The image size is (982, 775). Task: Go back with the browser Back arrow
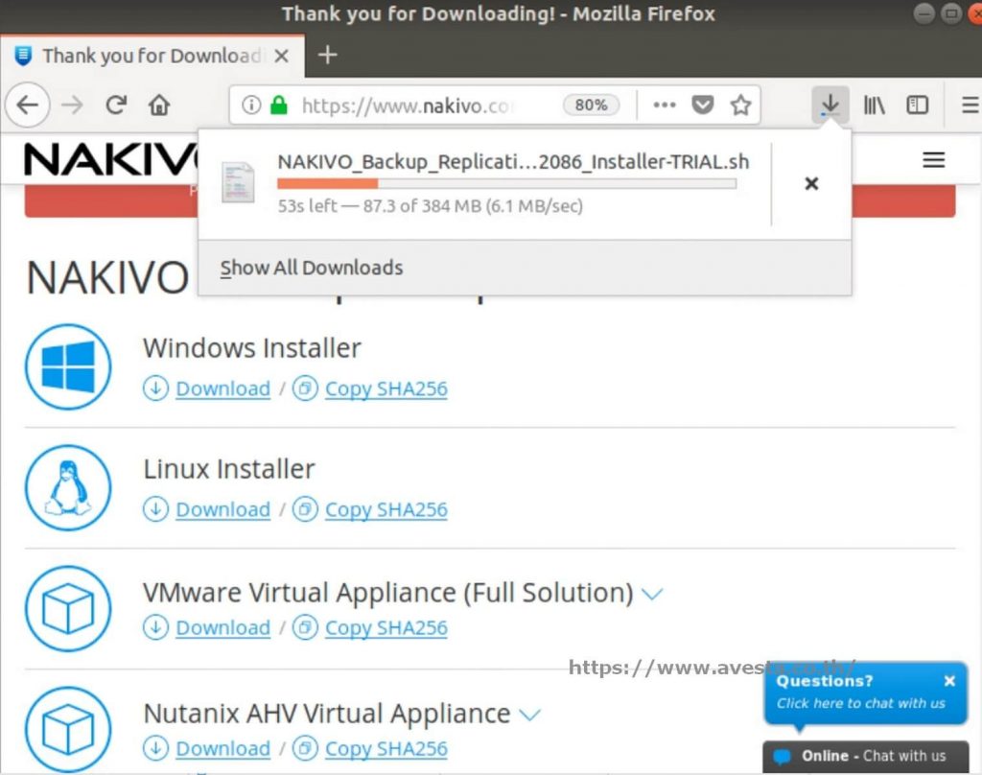28,105
